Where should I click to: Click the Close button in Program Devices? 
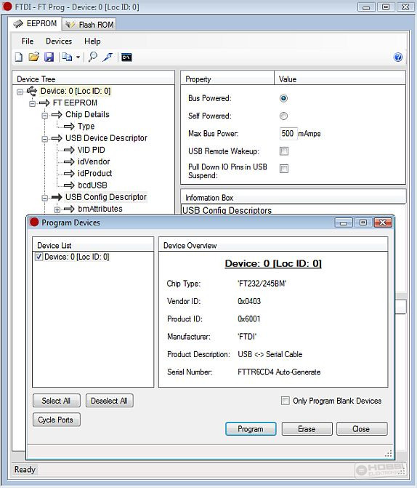pos(362,429)
